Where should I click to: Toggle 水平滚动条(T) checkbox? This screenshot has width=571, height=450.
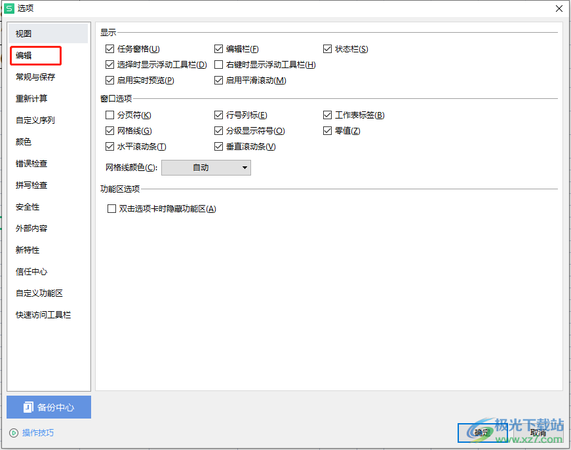tap(109, 147)
